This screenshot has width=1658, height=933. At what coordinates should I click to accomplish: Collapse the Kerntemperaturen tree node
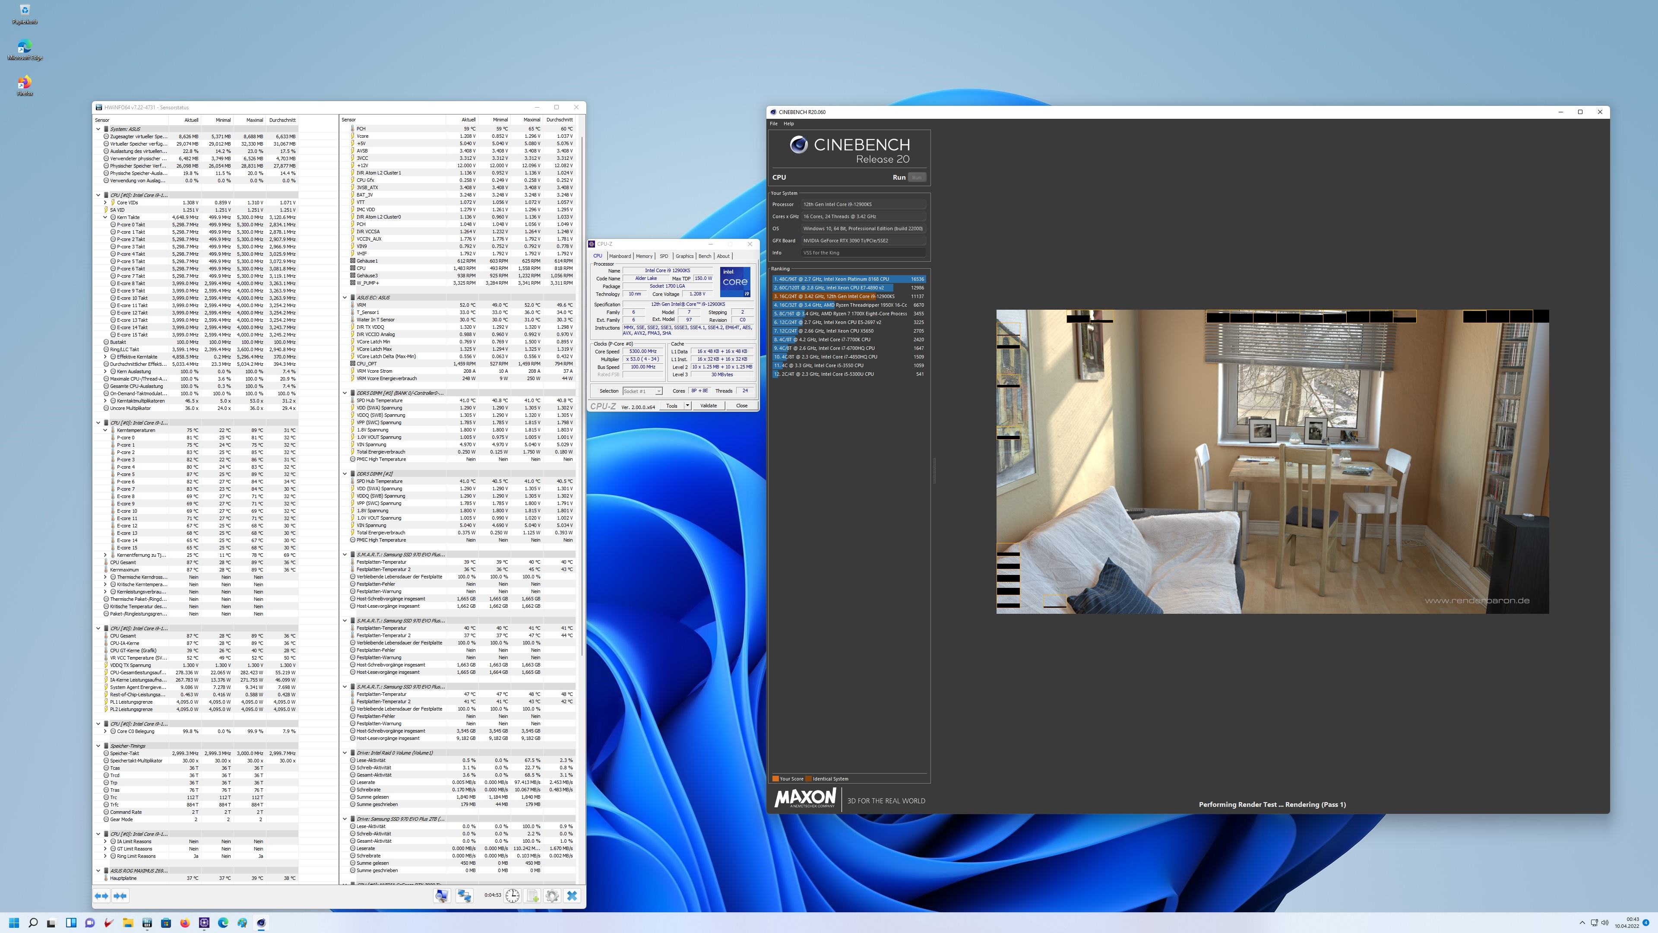click(x=105, y=430)
